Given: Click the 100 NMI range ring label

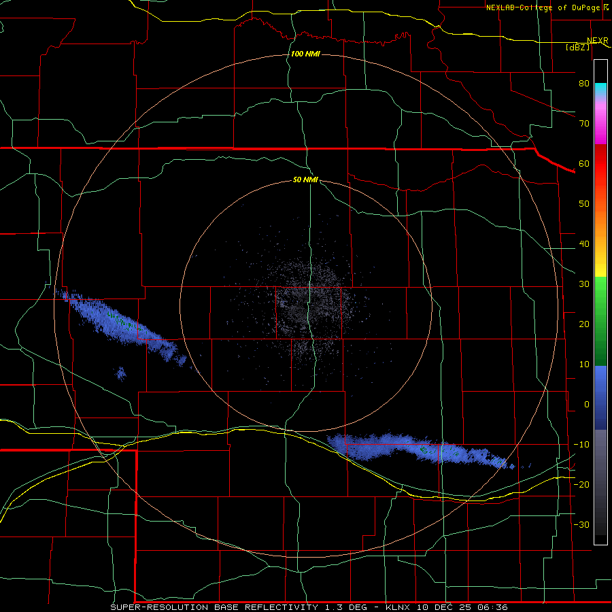Looking at the screenshot, I should (305, 54).
